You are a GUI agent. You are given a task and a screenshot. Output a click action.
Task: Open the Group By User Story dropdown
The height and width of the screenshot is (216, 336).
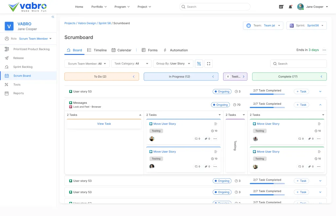(173, 63)
